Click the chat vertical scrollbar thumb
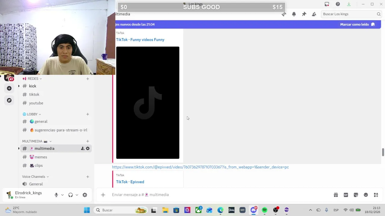Screen dimensions: 385x216 [383, 152]
